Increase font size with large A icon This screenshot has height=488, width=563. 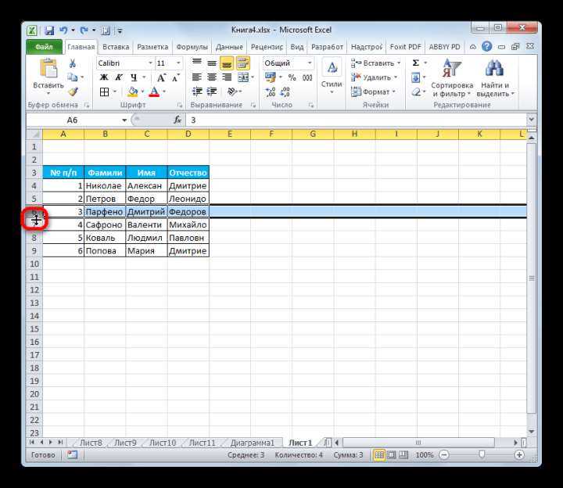(x=161, y=77)
